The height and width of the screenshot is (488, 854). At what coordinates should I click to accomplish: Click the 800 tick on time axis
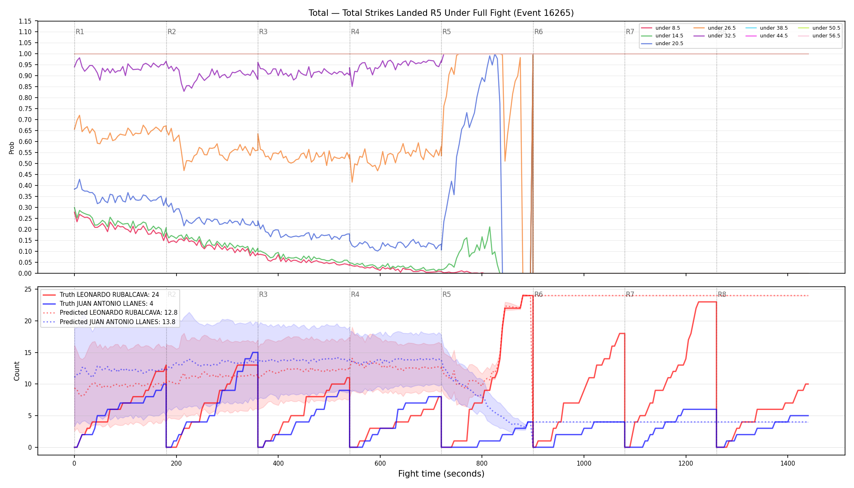click(482, 463)
